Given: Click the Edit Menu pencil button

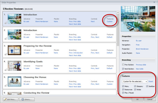Looking at the screenshot, I should (x=11, y=99).
